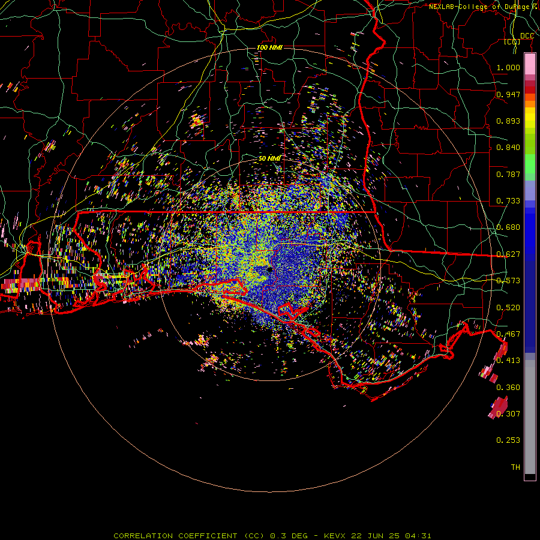Select the 0.840 legend value
This screenshot has height=540, width=540.
point(508,148)
